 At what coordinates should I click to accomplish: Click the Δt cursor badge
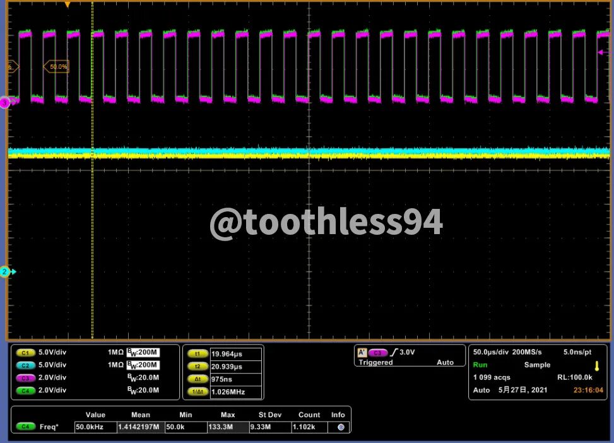tap(198, 379)
